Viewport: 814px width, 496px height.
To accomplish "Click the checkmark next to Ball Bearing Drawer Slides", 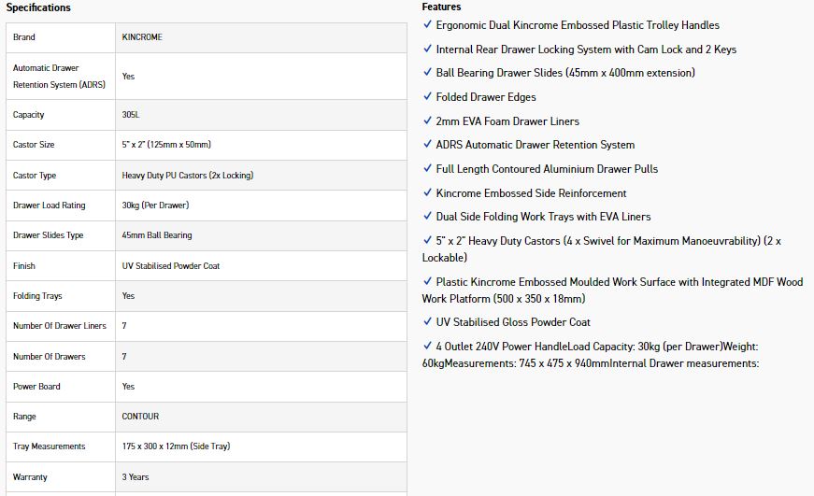I will [427, 73].
